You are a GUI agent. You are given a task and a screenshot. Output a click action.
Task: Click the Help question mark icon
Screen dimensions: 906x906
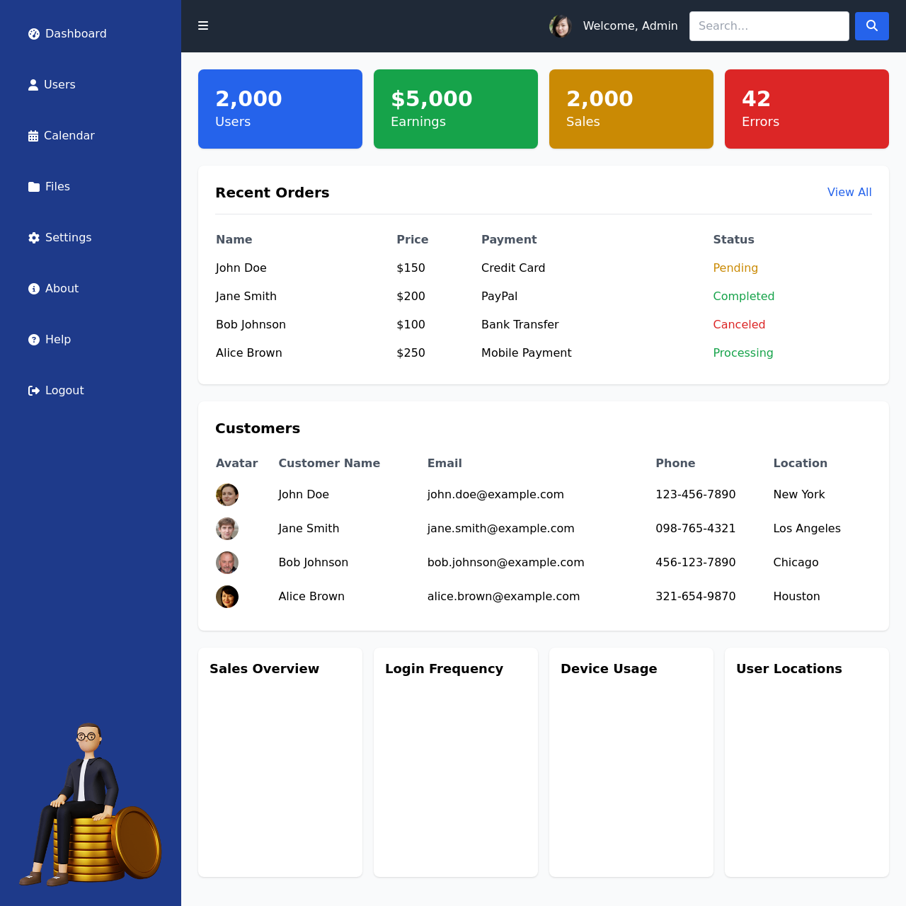click(x=34, y=340)
